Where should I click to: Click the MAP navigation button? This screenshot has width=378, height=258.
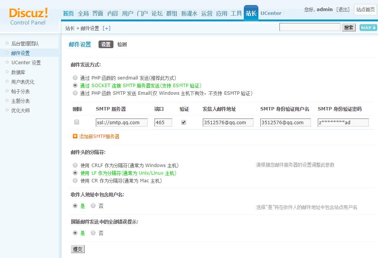368,28
